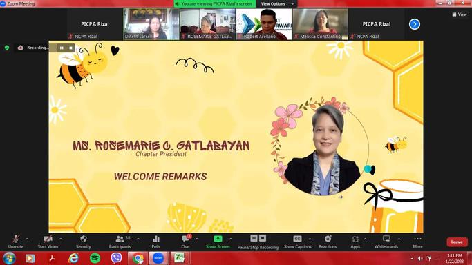Expand the View Options dropdown

coord(277,4)
